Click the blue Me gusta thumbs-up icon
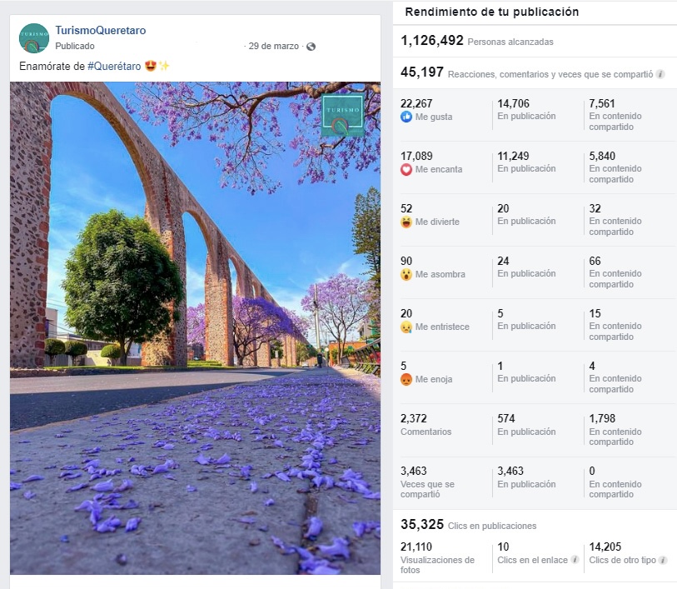Image resolution: width=677 pixels, height=589 pixels. 406,117
